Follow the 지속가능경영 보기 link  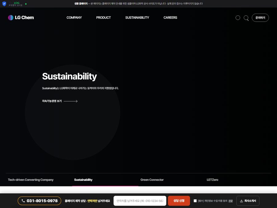tap(60, 101)
